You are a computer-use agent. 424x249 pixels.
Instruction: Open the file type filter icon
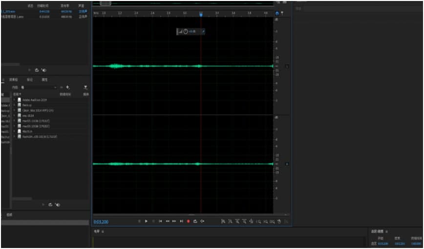pyautogui.click(x=85, y=88)
